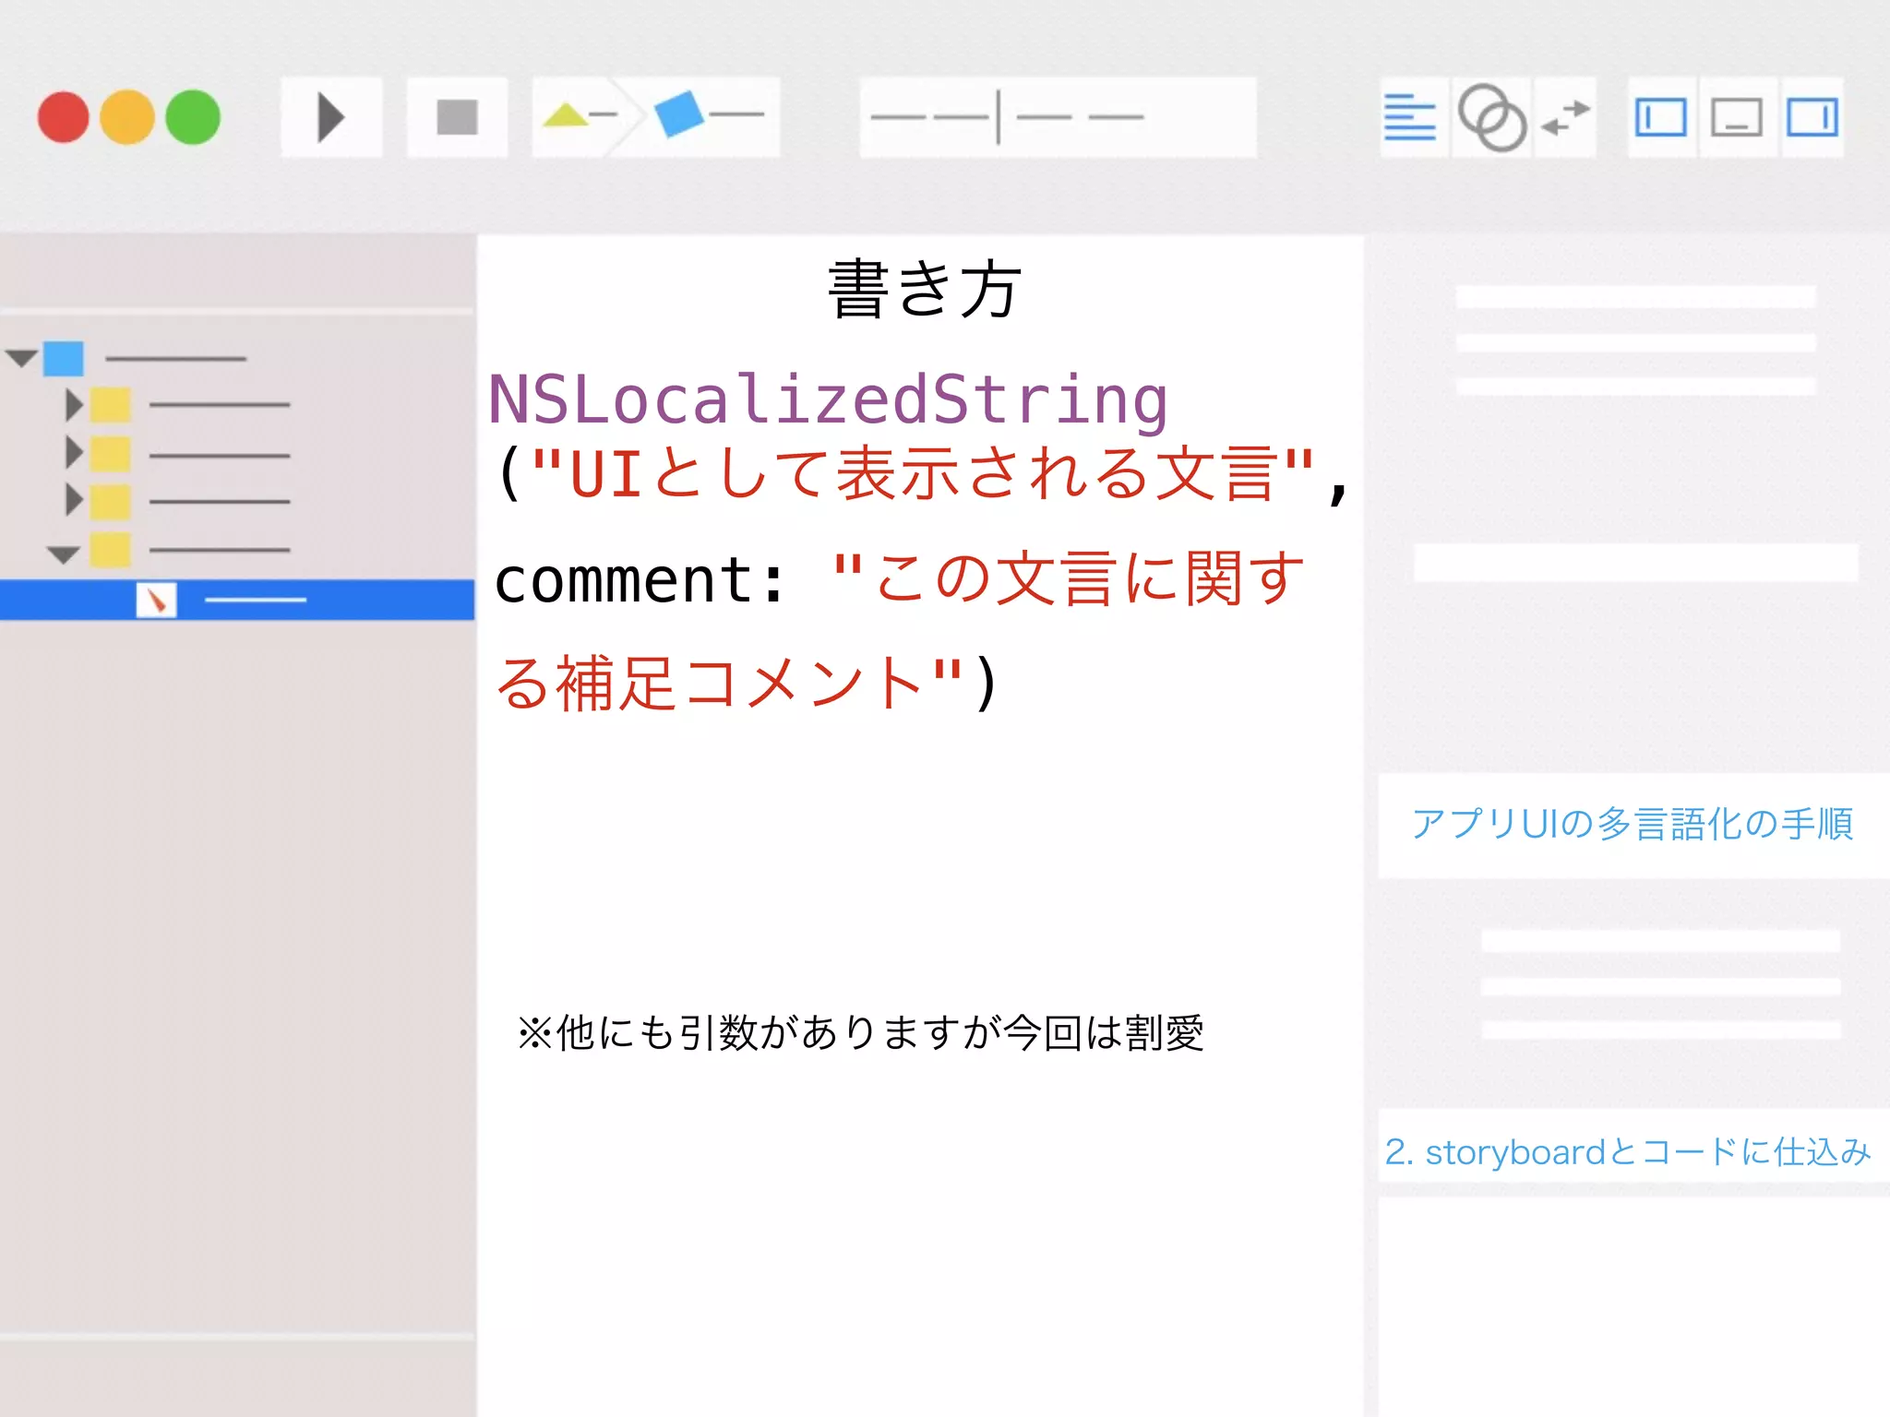Expand the third yellow folder triangle

(75, 500)
